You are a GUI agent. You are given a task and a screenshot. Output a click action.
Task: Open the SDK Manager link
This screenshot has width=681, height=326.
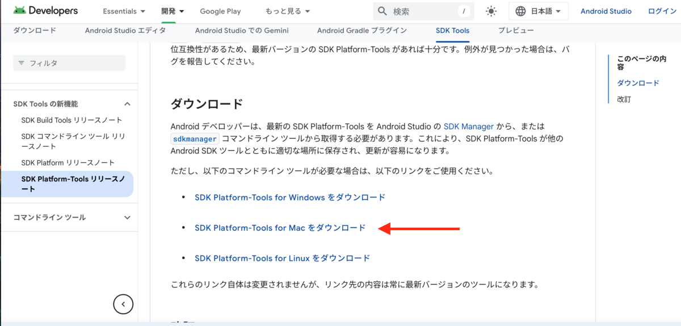click(469, 126)
